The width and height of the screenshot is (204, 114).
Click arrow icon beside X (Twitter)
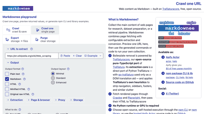tap(163, 94)
